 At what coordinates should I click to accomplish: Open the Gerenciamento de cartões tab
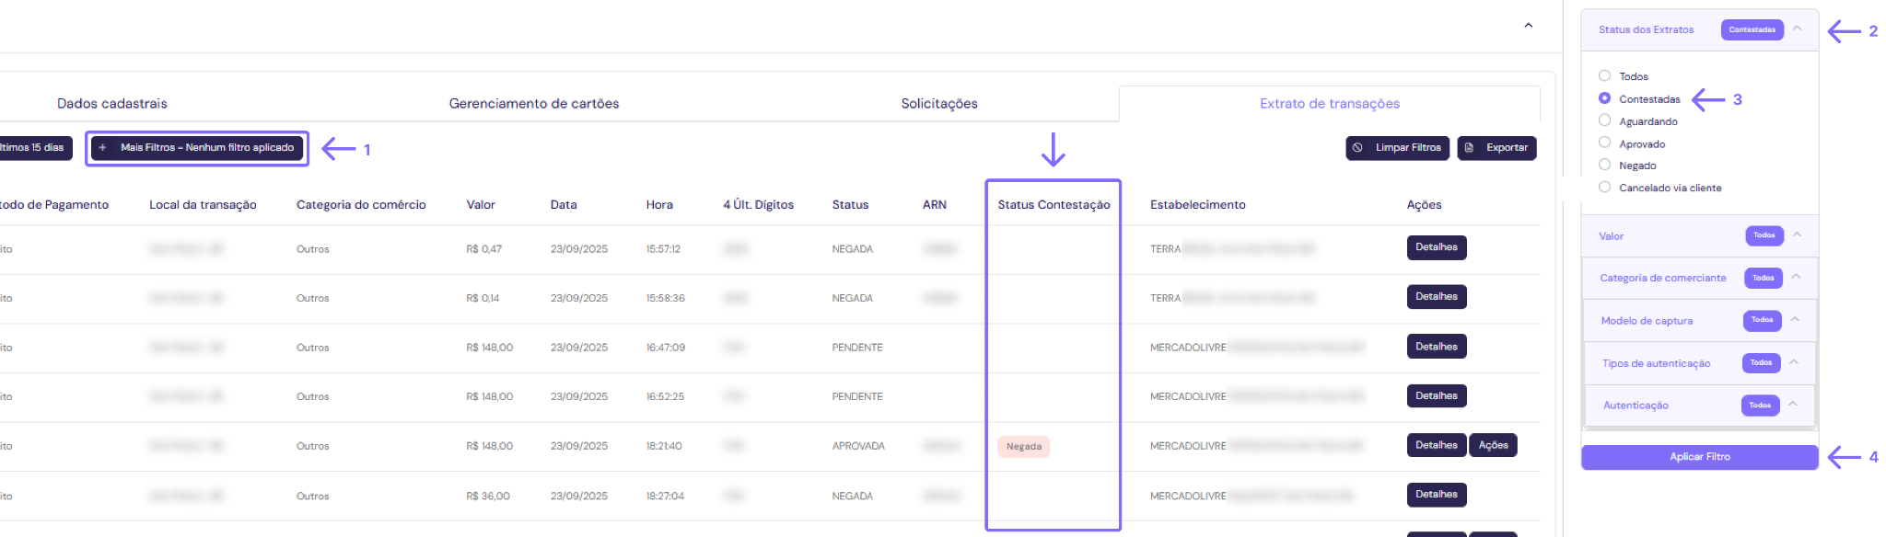[533, 104]
